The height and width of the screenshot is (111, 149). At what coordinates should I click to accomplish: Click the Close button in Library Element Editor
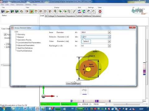coord(68,84)
